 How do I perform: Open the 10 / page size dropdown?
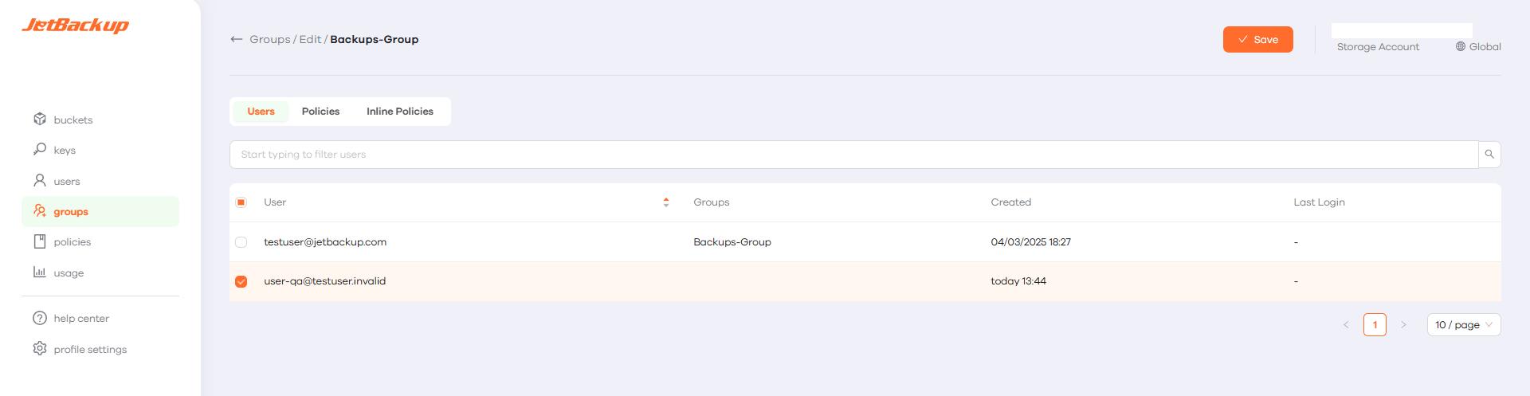(x=1463, y=325)
